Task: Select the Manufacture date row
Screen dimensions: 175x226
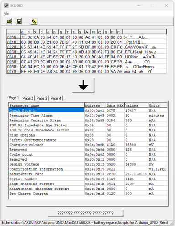Action: click(88, 174)
